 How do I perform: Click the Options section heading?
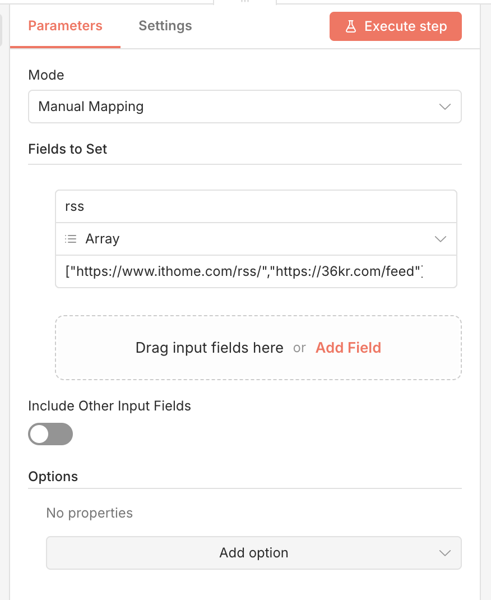click(x=53, y=477)
